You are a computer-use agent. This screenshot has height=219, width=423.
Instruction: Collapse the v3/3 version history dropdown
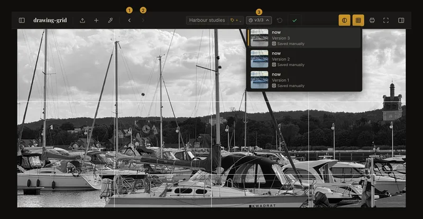coord(259,20)
